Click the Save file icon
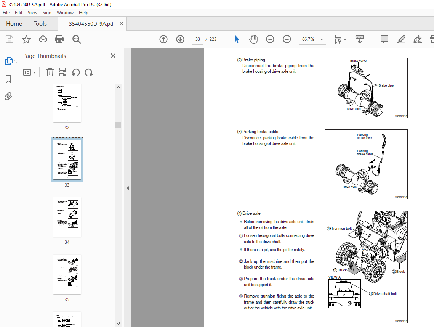 tap(10, 39)
